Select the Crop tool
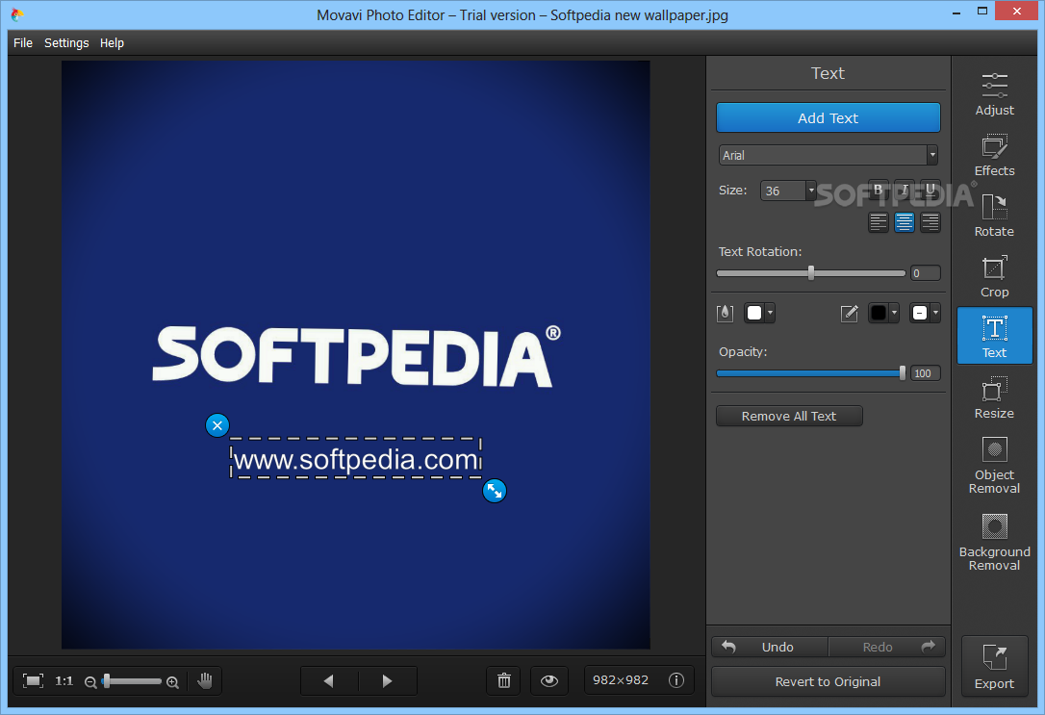 tap(994, 276)
